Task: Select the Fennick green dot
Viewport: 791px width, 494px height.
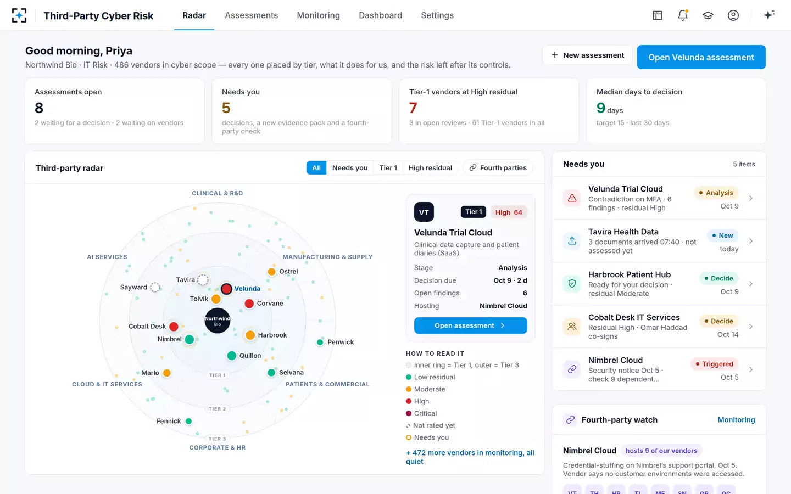Action: (188, 422)
